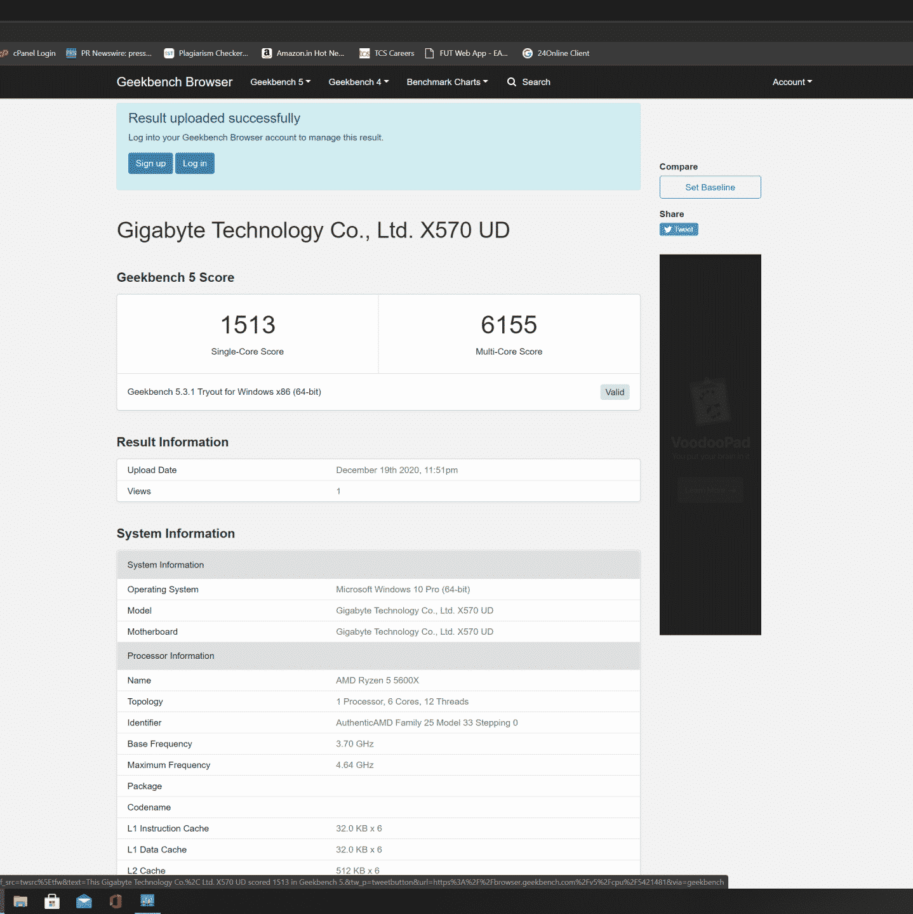Select the Gigabyte X570 UD page title

click(x=313, y=230)
